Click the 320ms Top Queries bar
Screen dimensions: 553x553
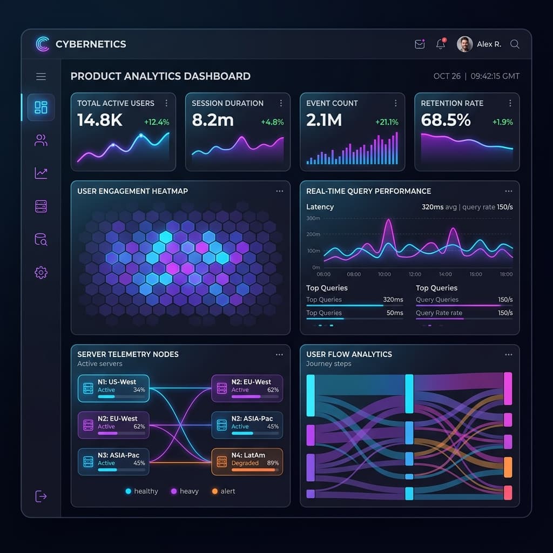355,306
